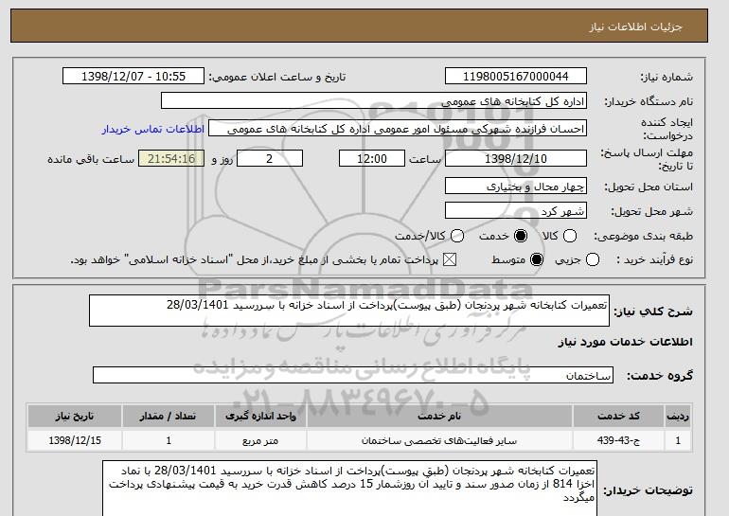Click the province field چهار محال و بختیاری
The width and height of the screenshot is (729, 516).
(x=516, y=186)
